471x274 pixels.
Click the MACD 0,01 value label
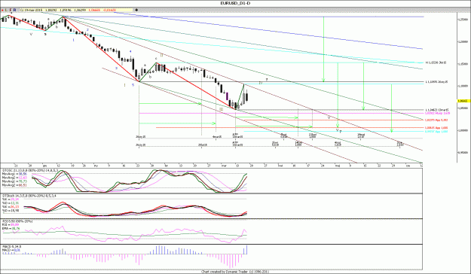11,250
